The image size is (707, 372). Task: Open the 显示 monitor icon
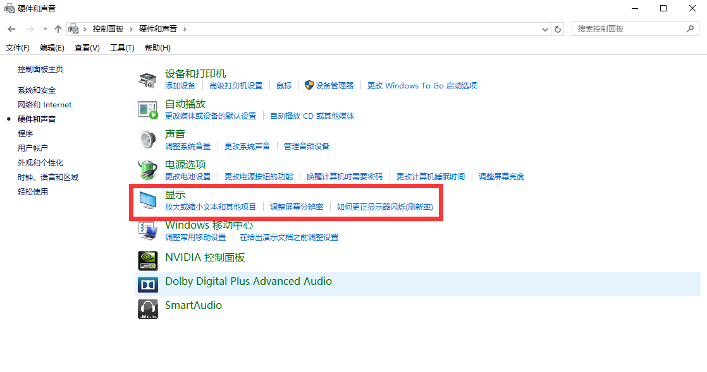tap(147, 200)
